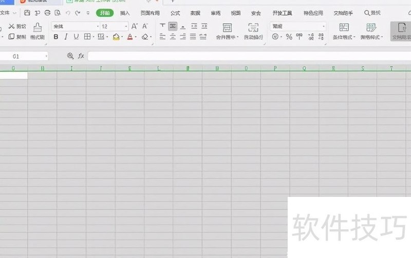Increase font size with larger A icon
The height and width of the screenshot is (258, 411).
[x=135, y=26]
